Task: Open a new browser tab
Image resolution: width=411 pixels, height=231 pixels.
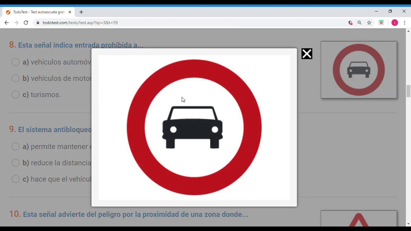Action: tap(81, 12)
